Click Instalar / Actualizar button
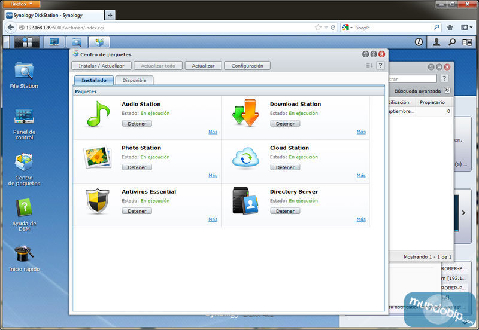 coord(101,66)
